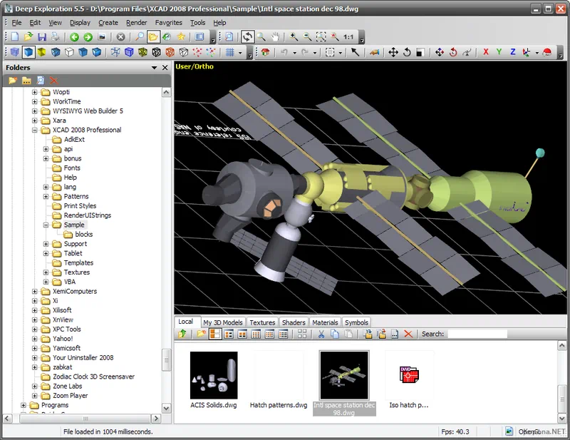The image size is (570, 440).
Task: Click the Save file icon
Action: 41,37
